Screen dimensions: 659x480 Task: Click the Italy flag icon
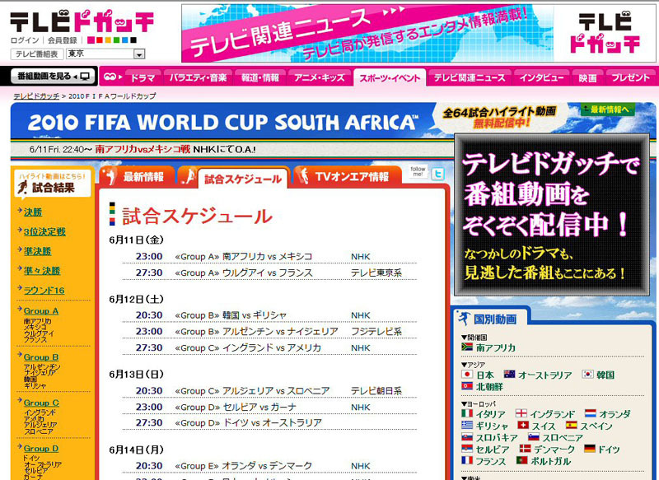point(467,413)
